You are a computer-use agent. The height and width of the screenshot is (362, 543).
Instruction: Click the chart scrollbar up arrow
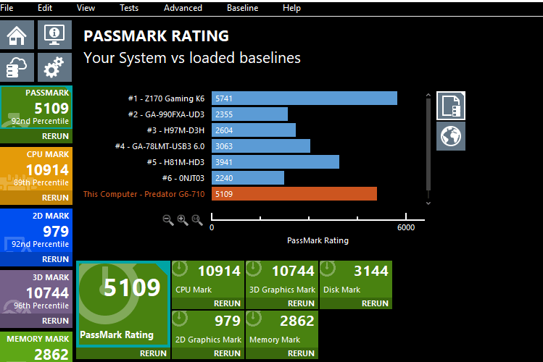point(428,95)
